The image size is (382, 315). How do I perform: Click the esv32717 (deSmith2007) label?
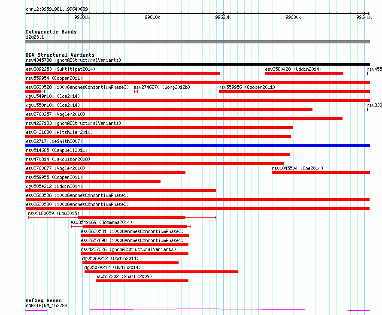(x=54, y=141)
